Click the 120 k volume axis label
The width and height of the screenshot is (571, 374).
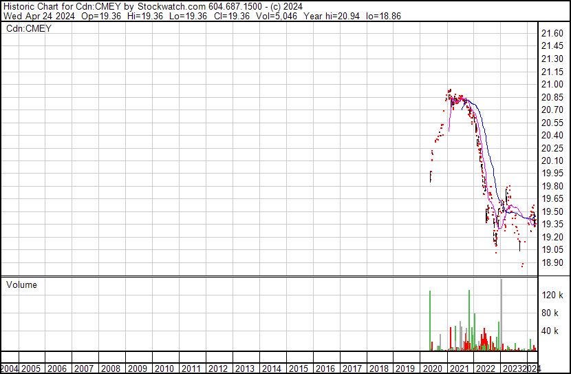pos(552,295)
